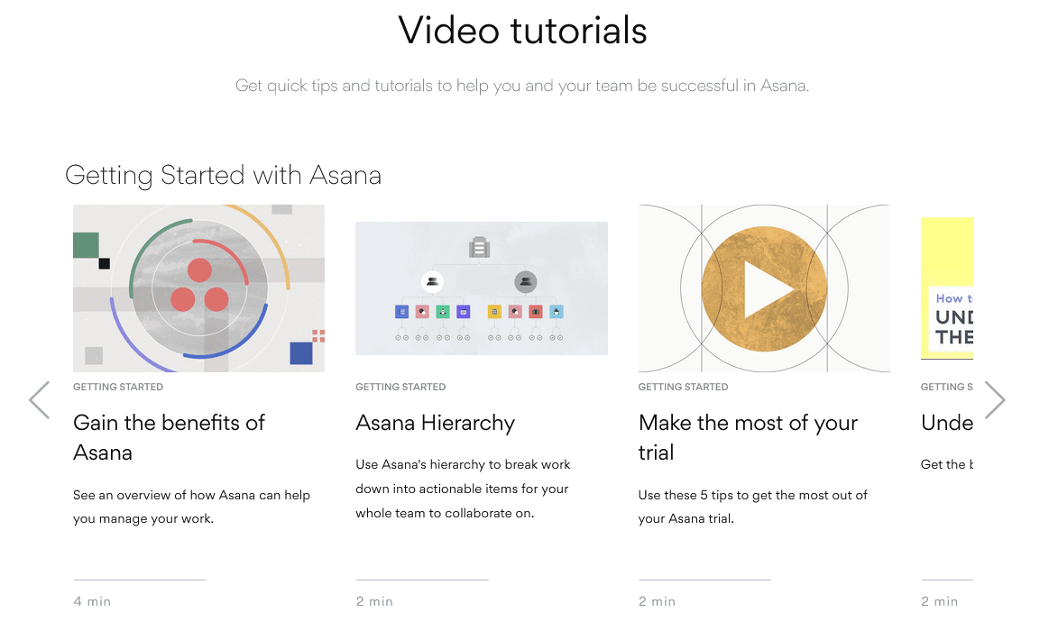Click the 4 min duration under first video
Image resolution: width=1049 pixels, height=640 pixels.
tap(92, 600)
